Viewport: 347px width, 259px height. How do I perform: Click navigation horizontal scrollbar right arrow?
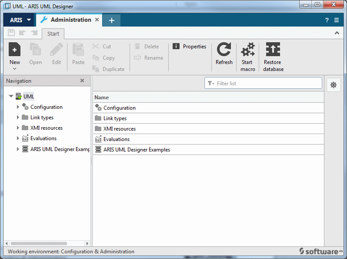coord(87,243)
